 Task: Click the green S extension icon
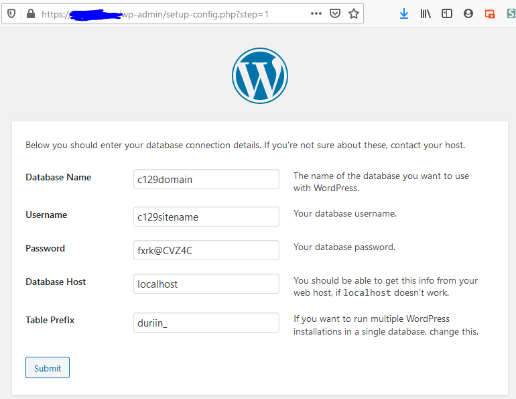point(511,13)
